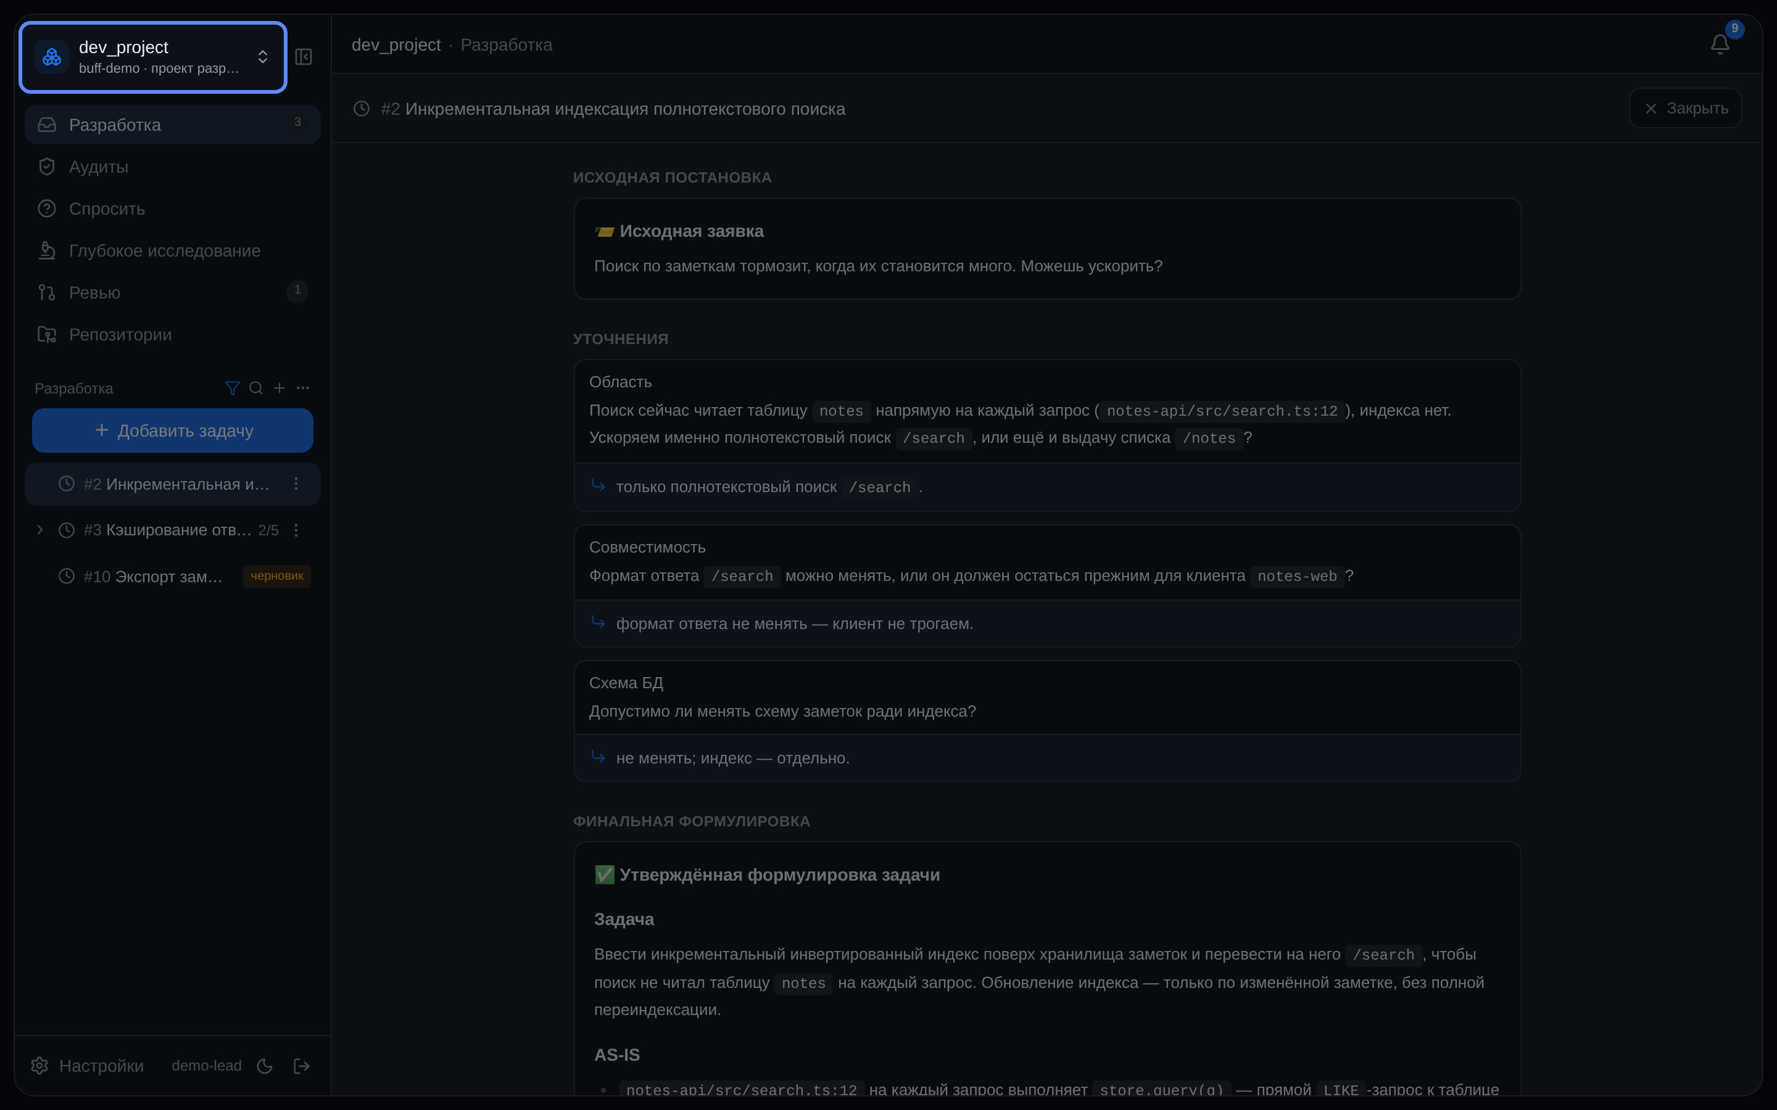The height and width of the screenshot is (1110, 1777).
Task: Click the plus icon beside Разработка header
Action: [x=279, y=388]
